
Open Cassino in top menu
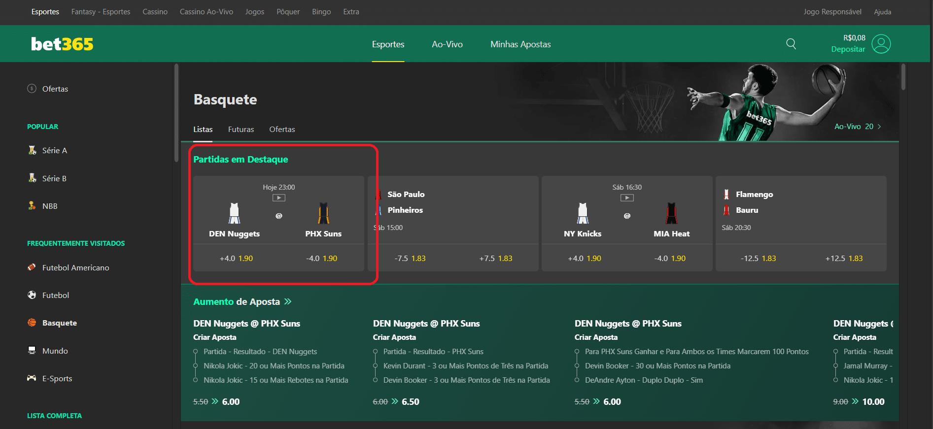point(155,12)
